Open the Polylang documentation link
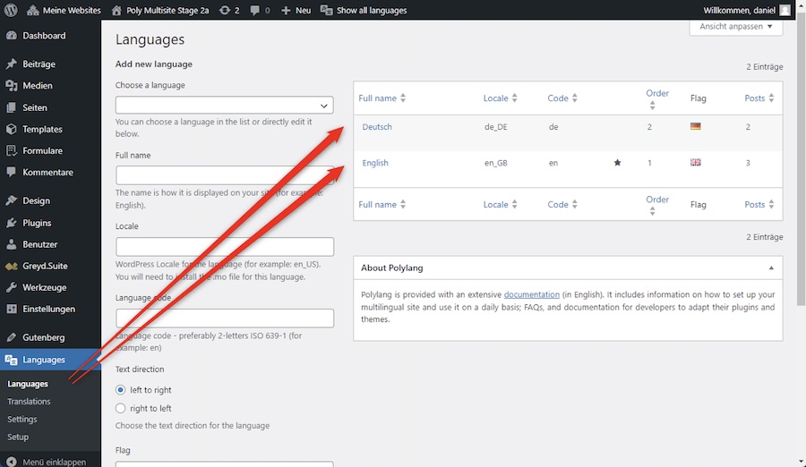806x467 pixels. coord(531,294)
